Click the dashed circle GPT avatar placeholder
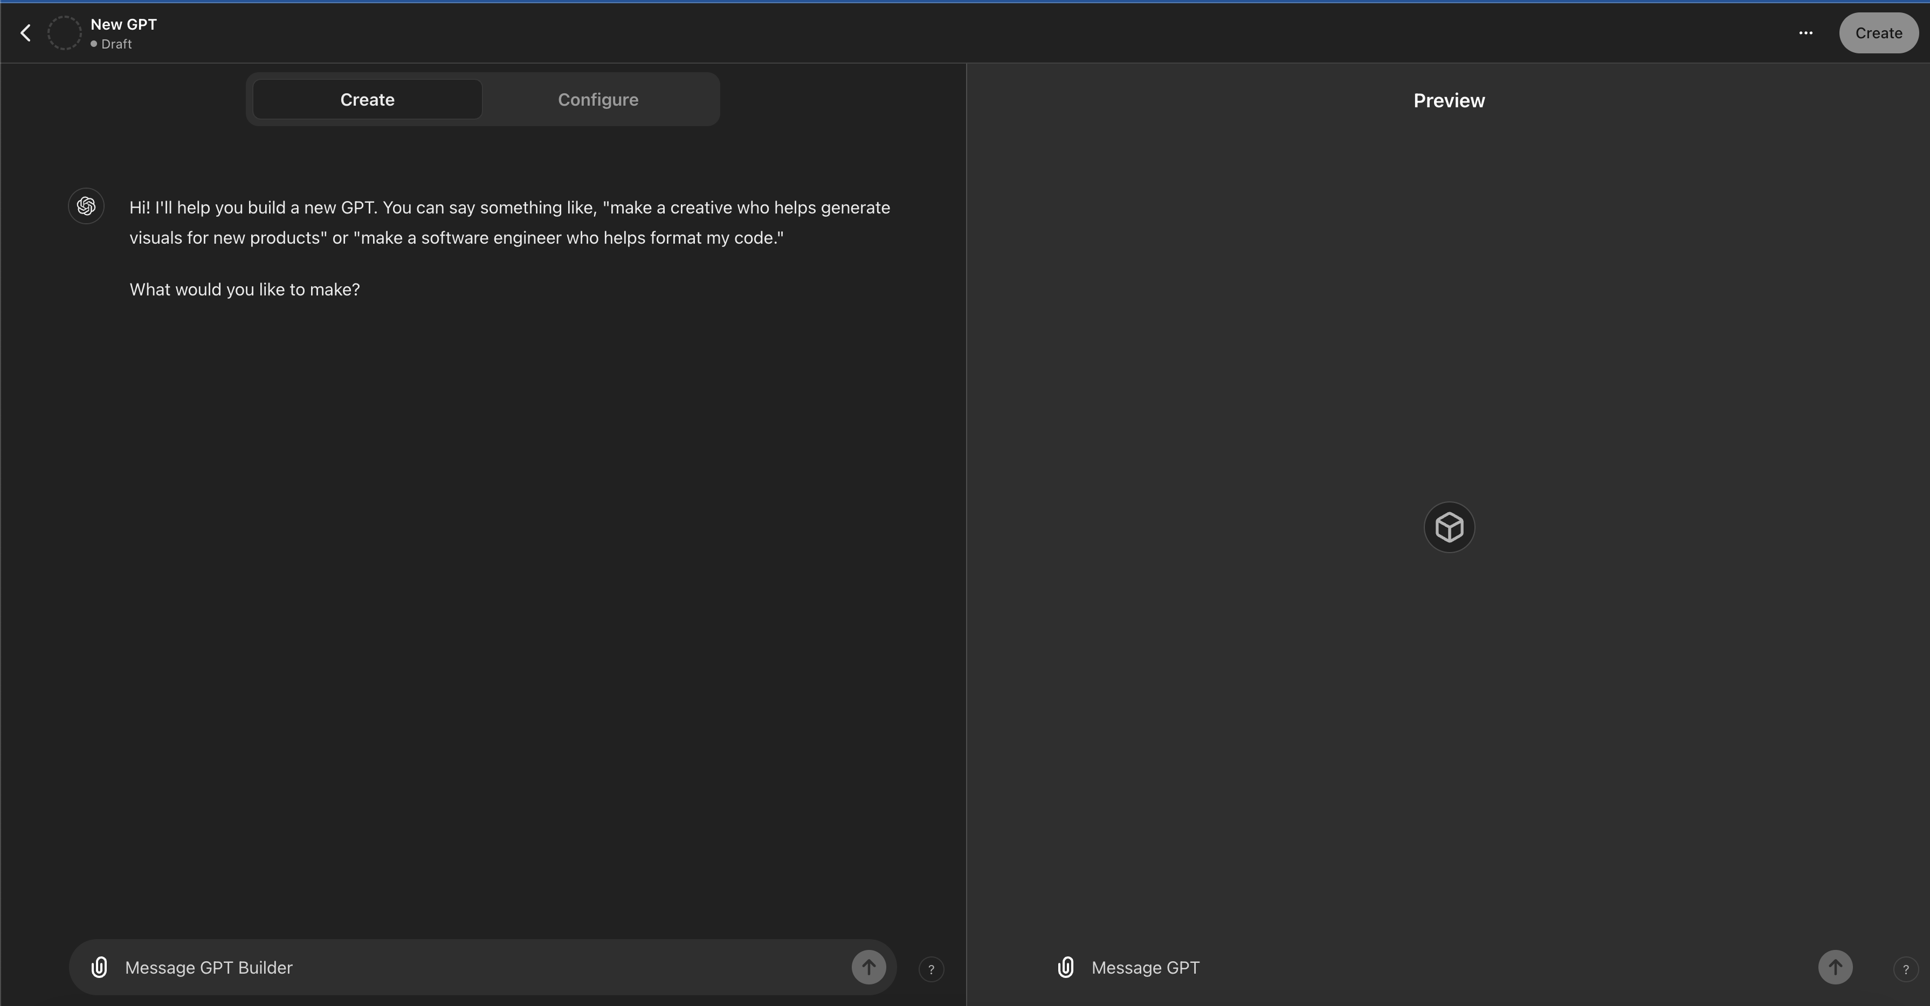This screenshot has width=1930, height=1006. point(65,33)
